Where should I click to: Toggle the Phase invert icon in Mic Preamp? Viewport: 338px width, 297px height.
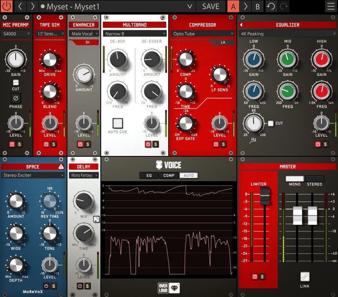(16, 98)
